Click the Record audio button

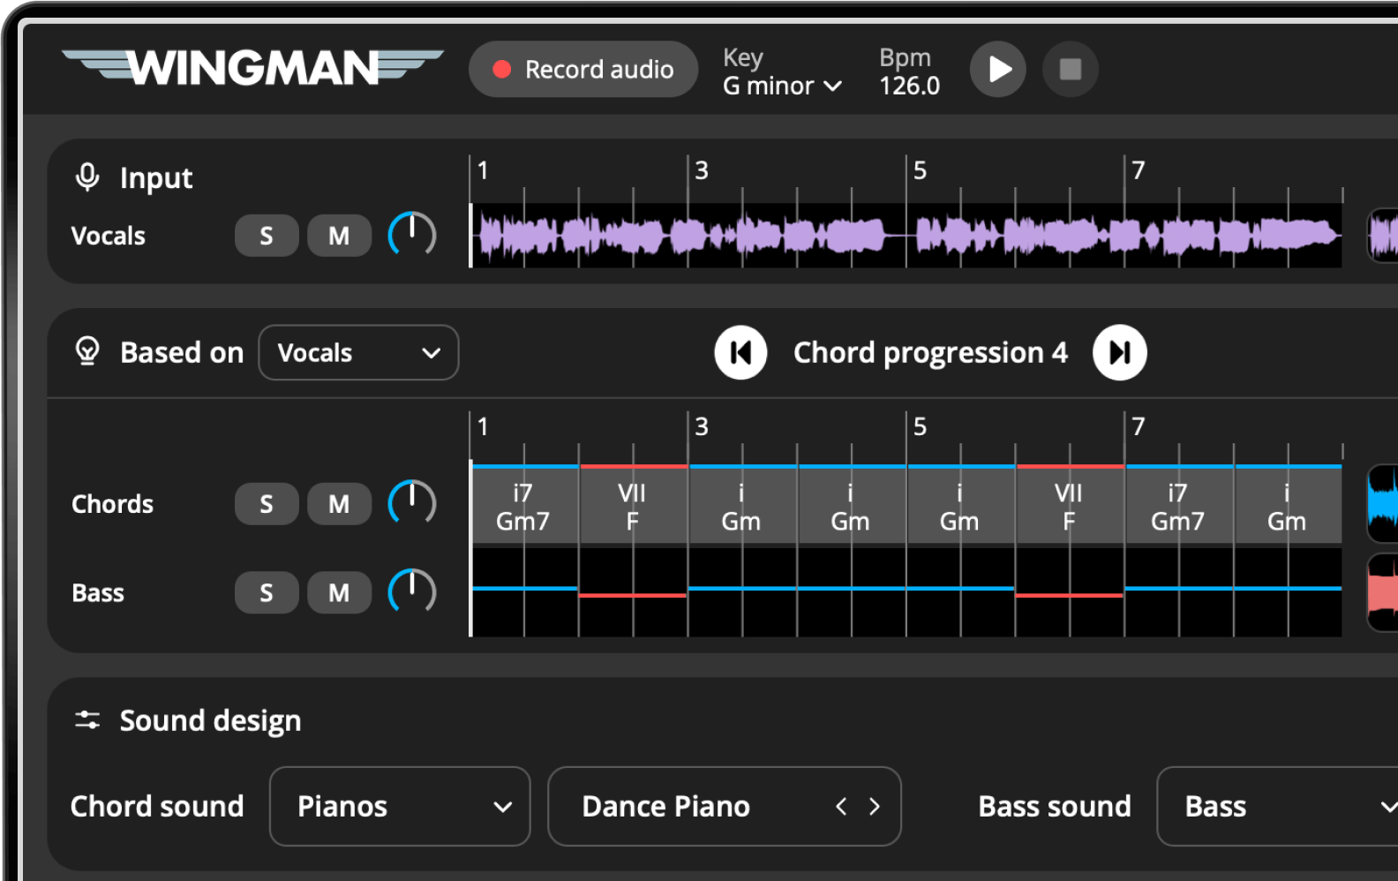pos(583,69)
